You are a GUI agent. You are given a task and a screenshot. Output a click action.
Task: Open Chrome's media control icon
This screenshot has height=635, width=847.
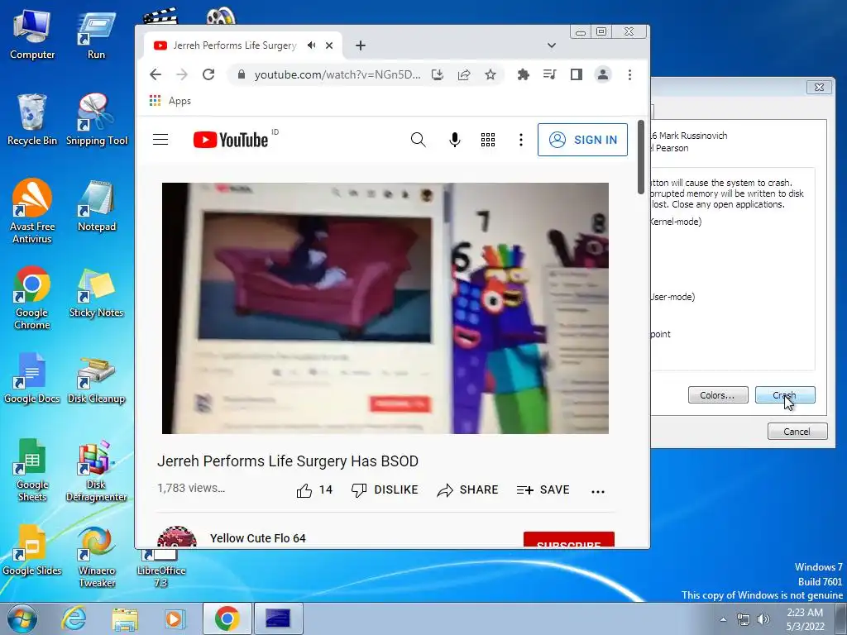[x=549, y=74]
